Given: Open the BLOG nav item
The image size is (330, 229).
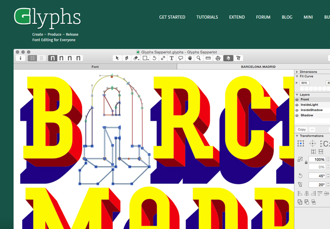Looking at the screenshot, I should click(287, 17).
